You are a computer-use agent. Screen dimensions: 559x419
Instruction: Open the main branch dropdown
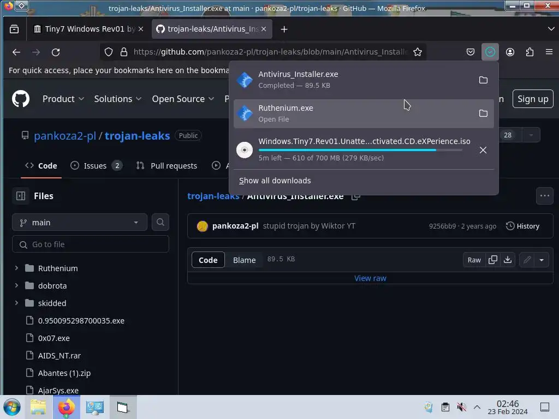[x=80, y=223]
